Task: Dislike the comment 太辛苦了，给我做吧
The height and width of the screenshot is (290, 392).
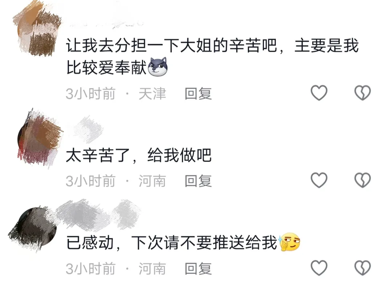Action: 363,180
